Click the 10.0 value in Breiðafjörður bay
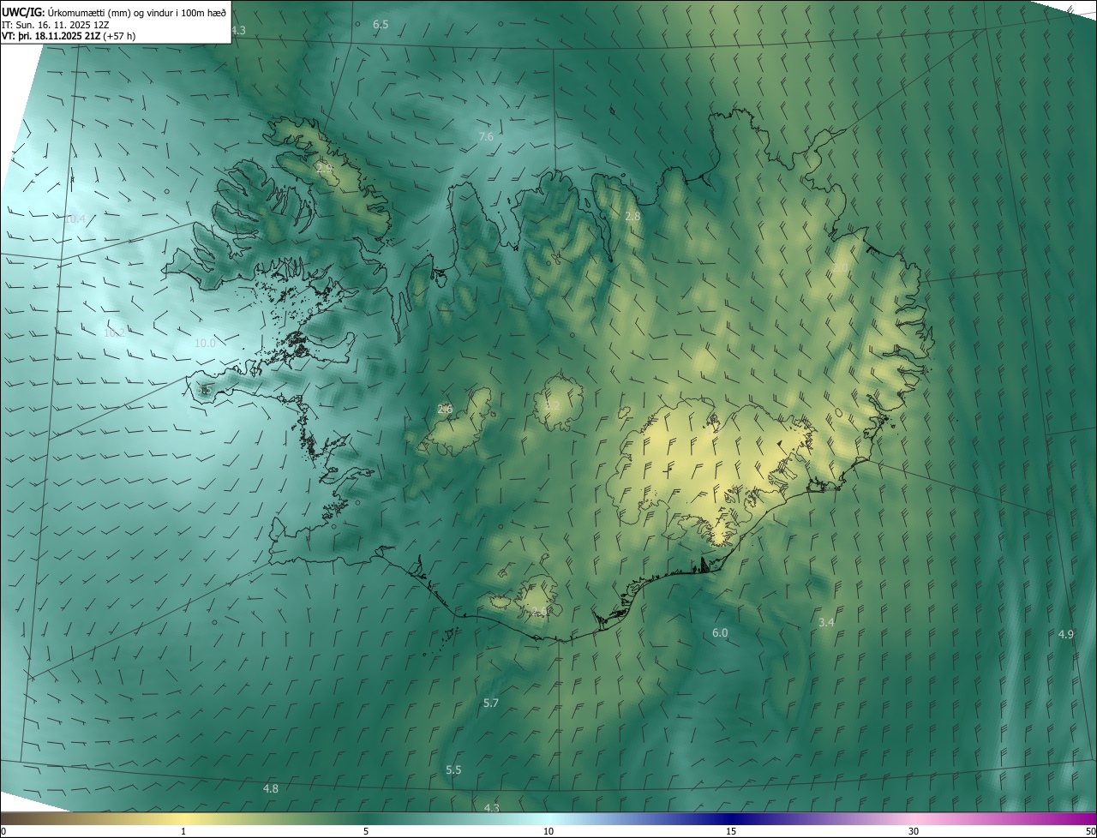 click(205, 344)
